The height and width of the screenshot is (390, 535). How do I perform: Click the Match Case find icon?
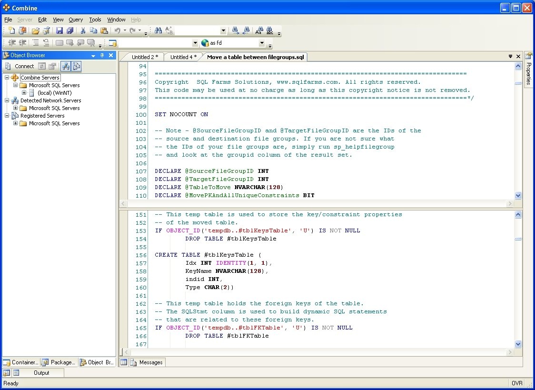[259, 31]
